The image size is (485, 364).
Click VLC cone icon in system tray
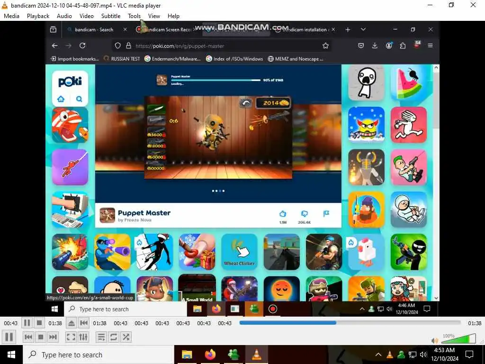[390, 355]
